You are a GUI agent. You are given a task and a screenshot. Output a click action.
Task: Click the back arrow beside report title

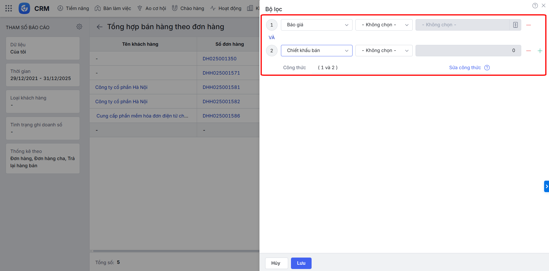point(99,27)
